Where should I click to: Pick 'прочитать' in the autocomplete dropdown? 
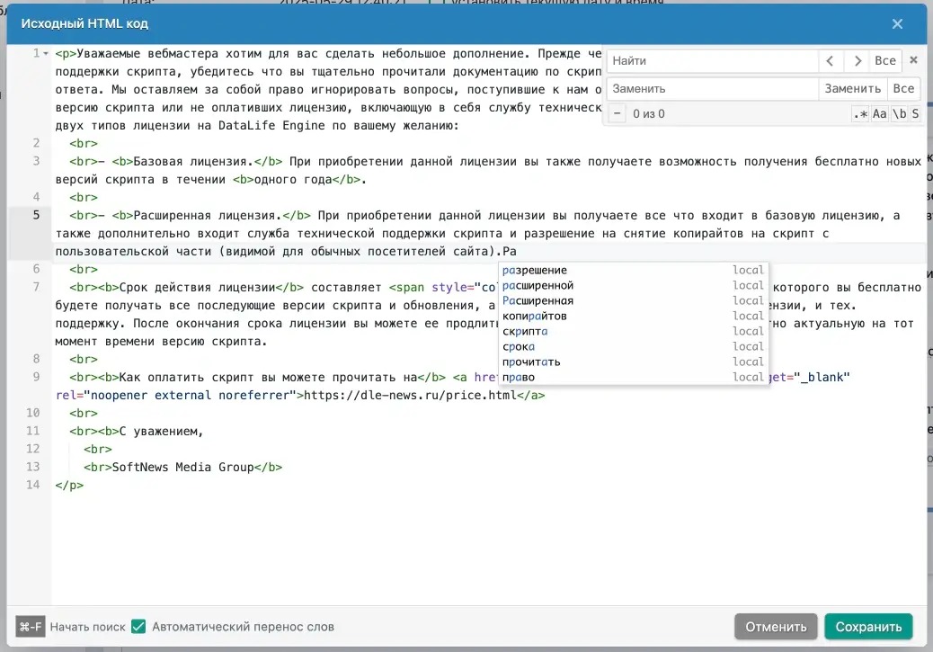tap(531, 362)
